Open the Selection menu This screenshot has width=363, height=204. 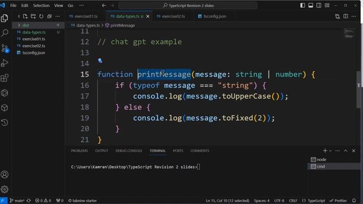[41, 5]
